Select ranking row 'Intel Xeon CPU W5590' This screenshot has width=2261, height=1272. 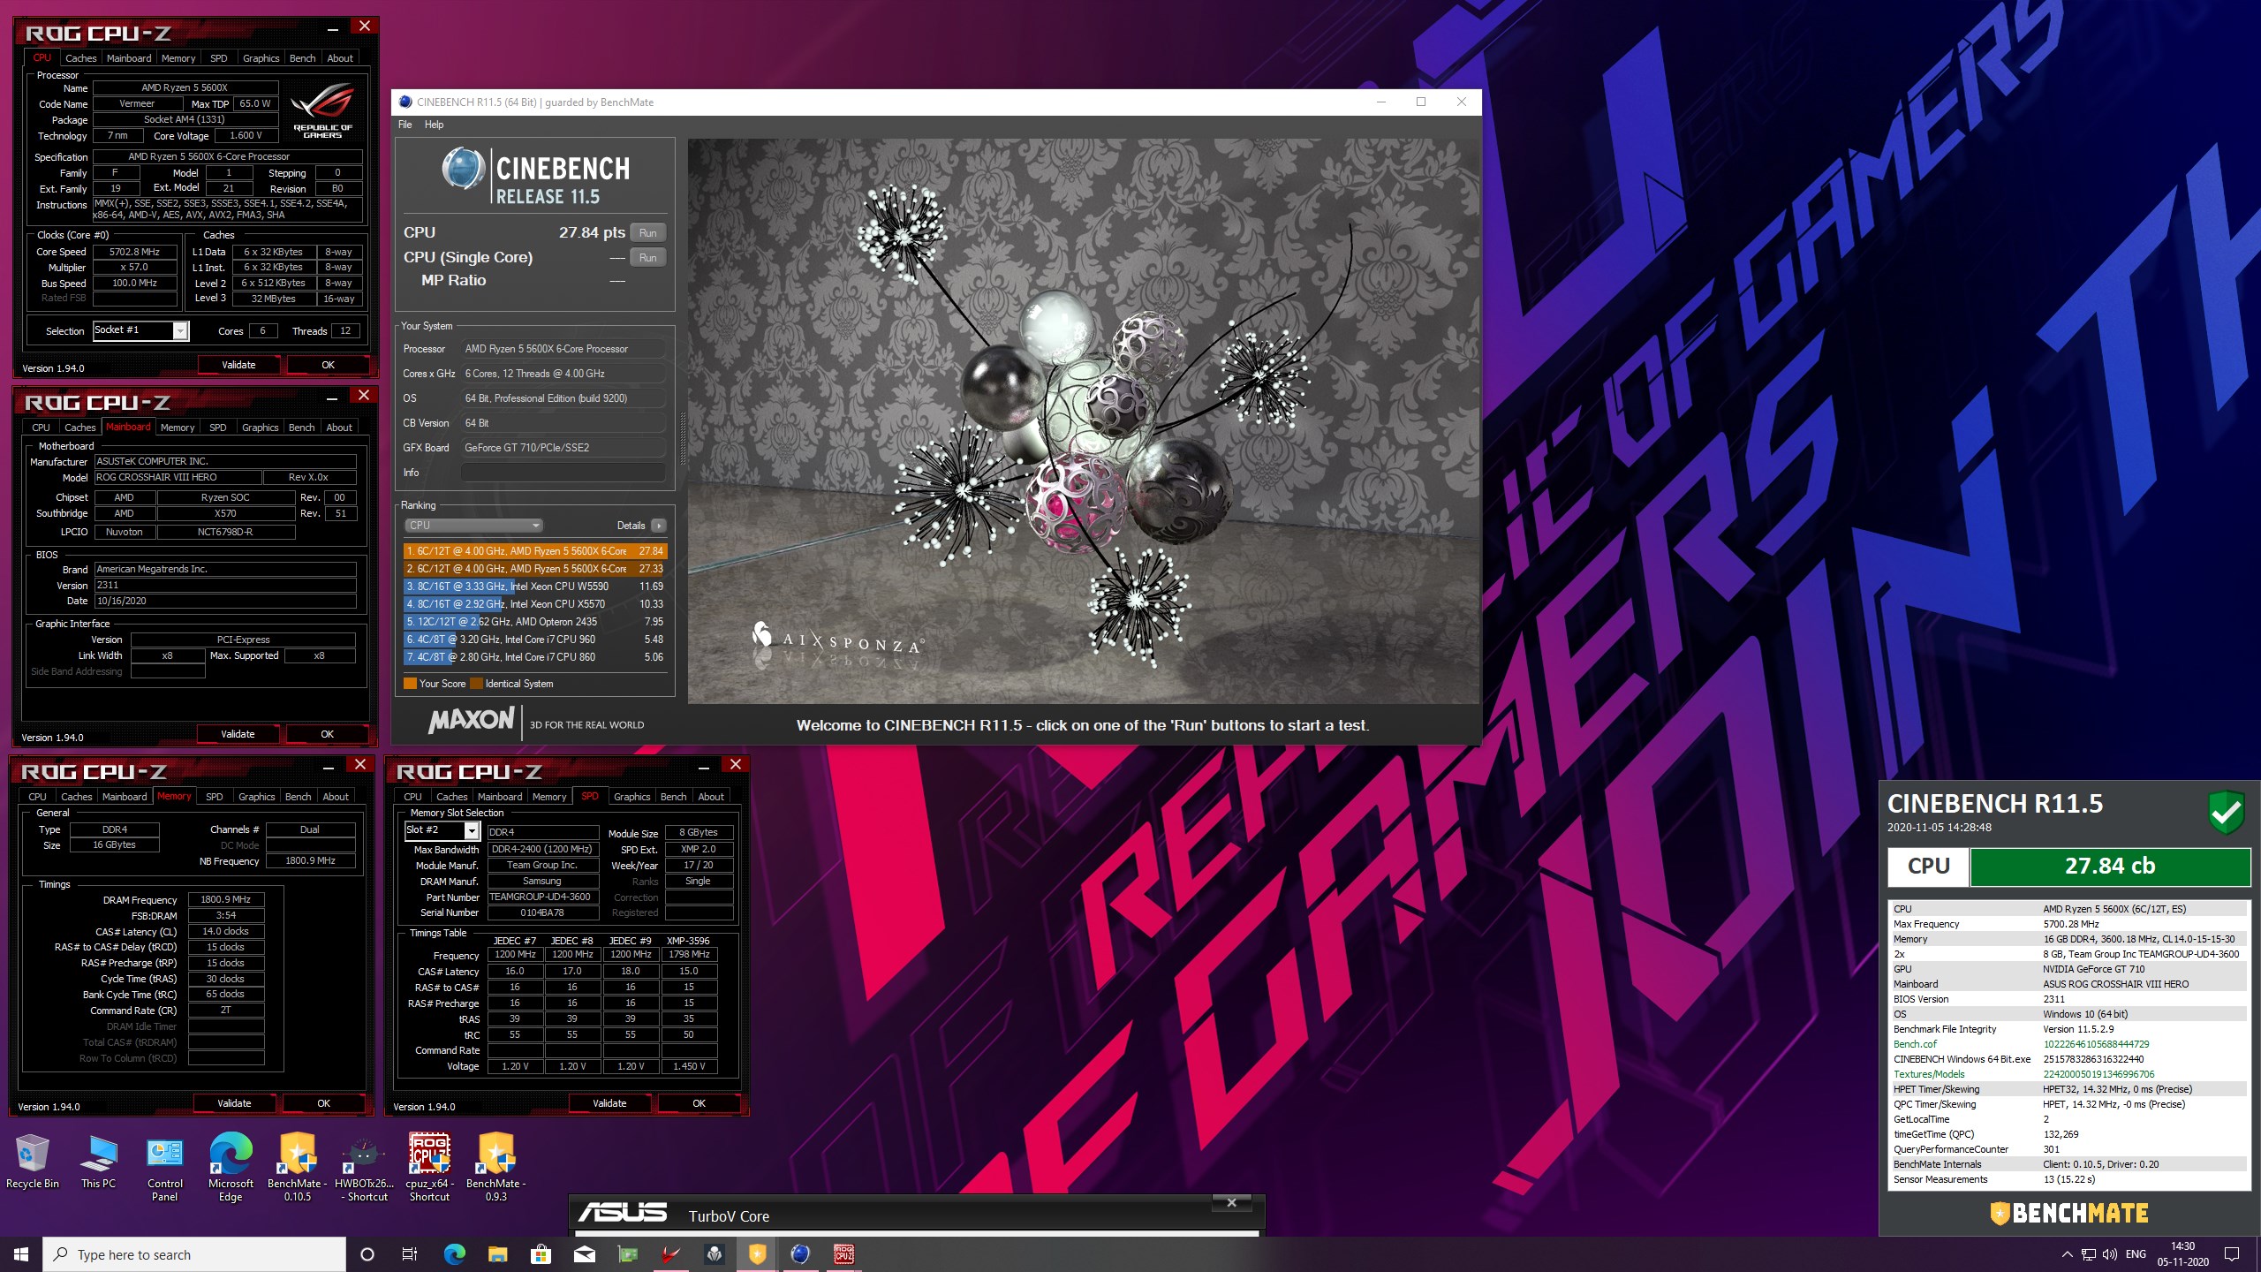point(535,587)
